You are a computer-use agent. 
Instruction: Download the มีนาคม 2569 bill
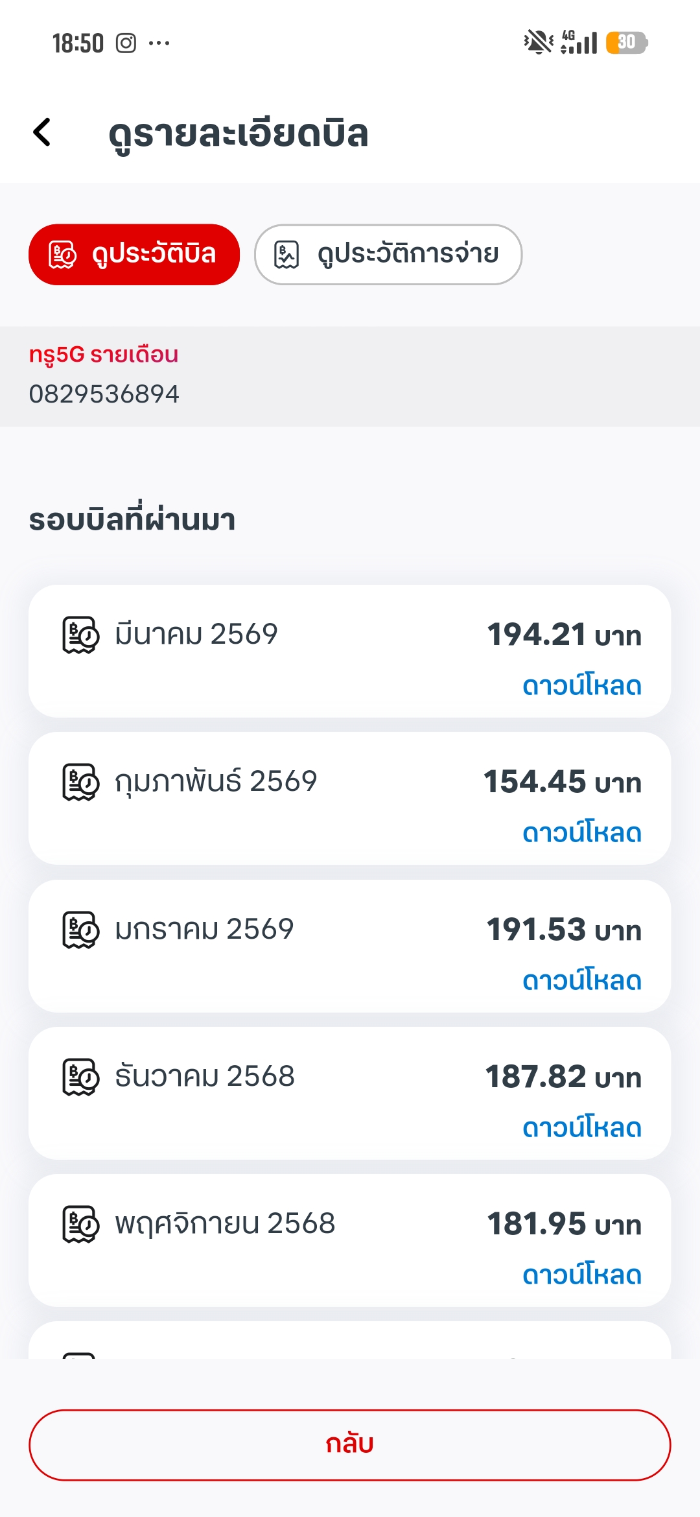click(x=581, y=686)
